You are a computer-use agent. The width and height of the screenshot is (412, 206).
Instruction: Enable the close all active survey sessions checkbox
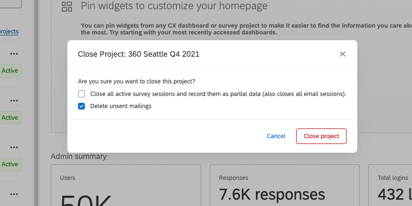tap(81, 94)
